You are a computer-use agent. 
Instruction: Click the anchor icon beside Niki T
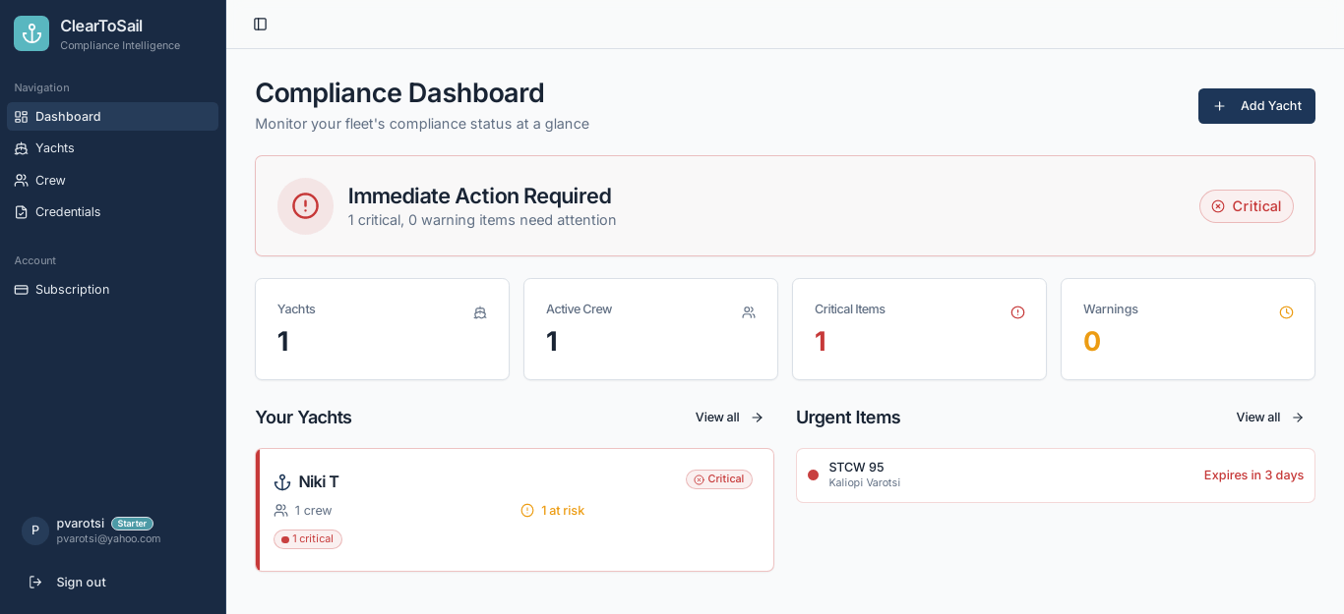point(282,482)
